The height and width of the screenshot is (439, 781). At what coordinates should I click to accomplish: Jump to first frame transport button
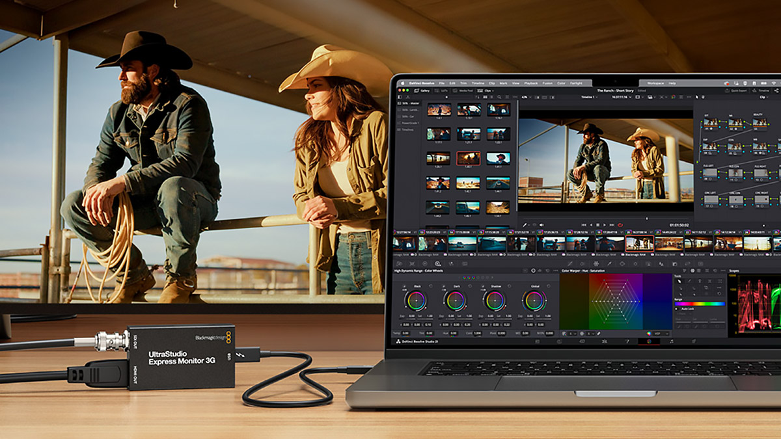[x=584, y=225]
